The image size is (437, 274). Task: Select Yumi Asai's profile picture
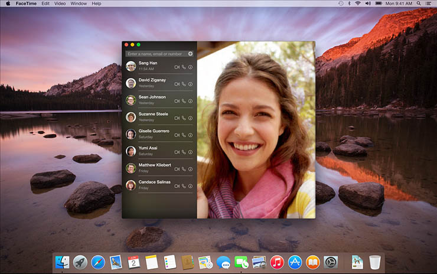131,151
